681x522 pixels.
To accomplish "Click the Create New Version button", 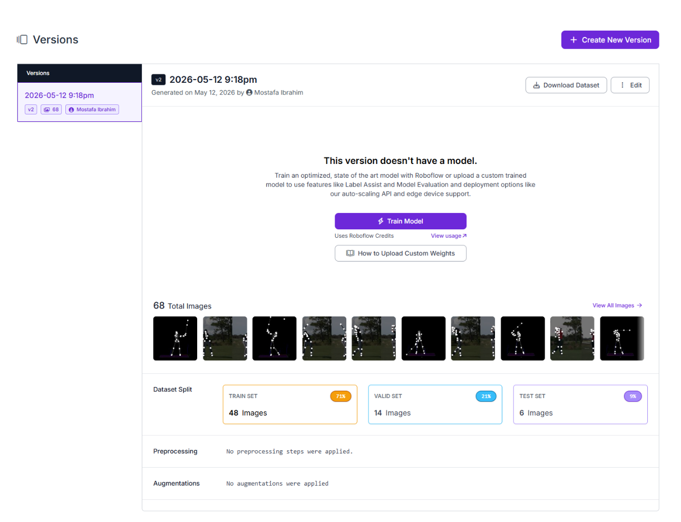I will pyautogui.click(x=610, y=40).
